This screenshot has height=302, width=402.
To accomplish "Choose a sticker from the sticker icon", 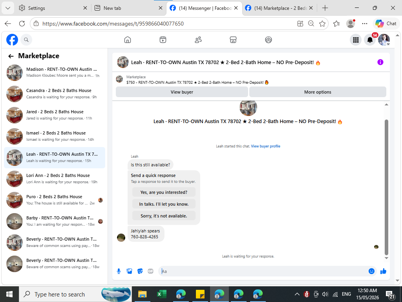I will tap(140, 271).
